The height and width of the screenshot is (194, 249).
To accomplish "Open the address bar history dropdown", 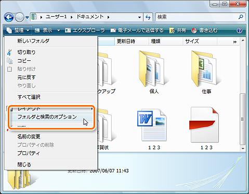I will 139,17.
